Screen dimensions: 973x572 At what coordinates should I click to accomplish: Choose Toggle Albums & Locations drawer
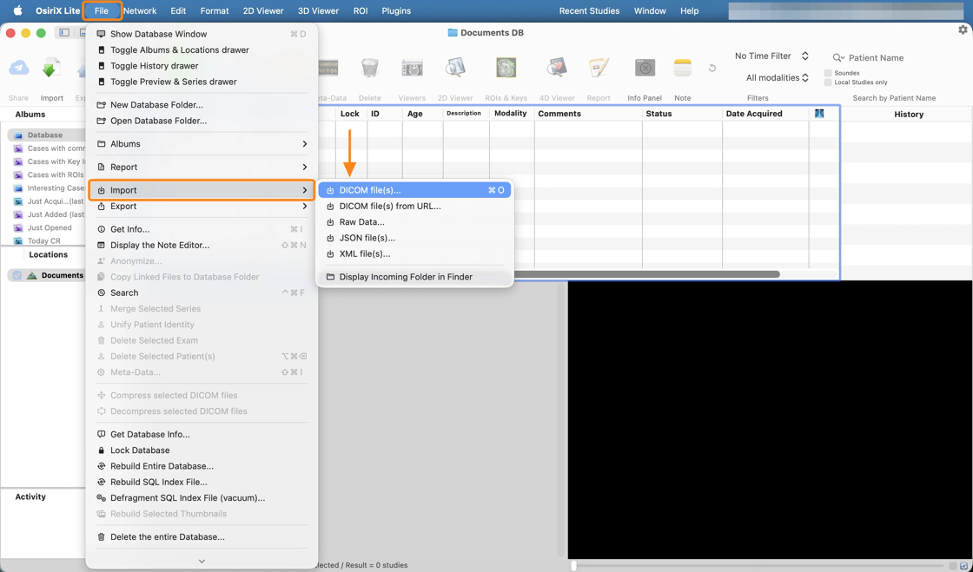click(202, 50)
